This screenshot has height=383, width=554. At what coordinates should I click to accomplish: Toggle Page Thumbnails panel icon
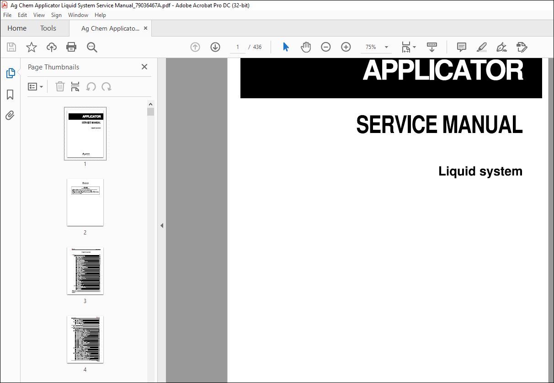coord(10,73)
